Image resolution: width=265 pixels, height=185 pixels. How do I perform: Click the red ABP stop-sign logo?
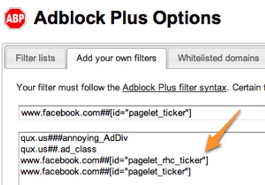point(15,19)
